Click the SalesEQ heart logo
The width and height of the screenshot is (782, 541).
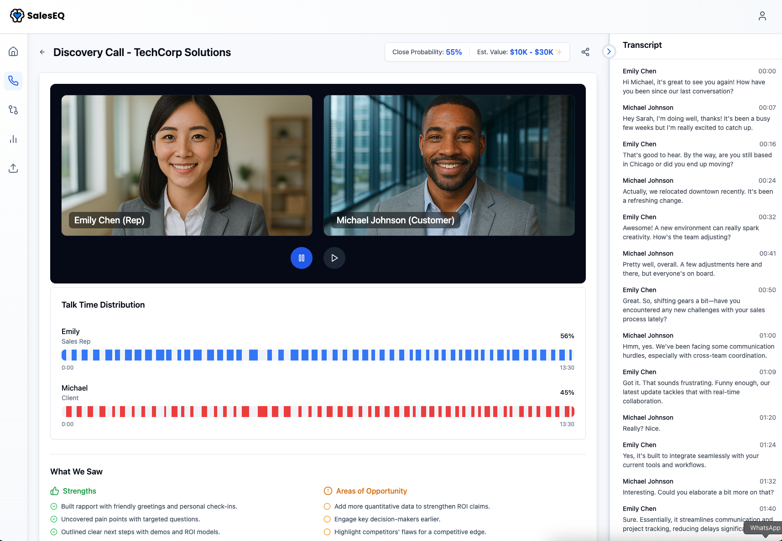click(x=17, y=15)
